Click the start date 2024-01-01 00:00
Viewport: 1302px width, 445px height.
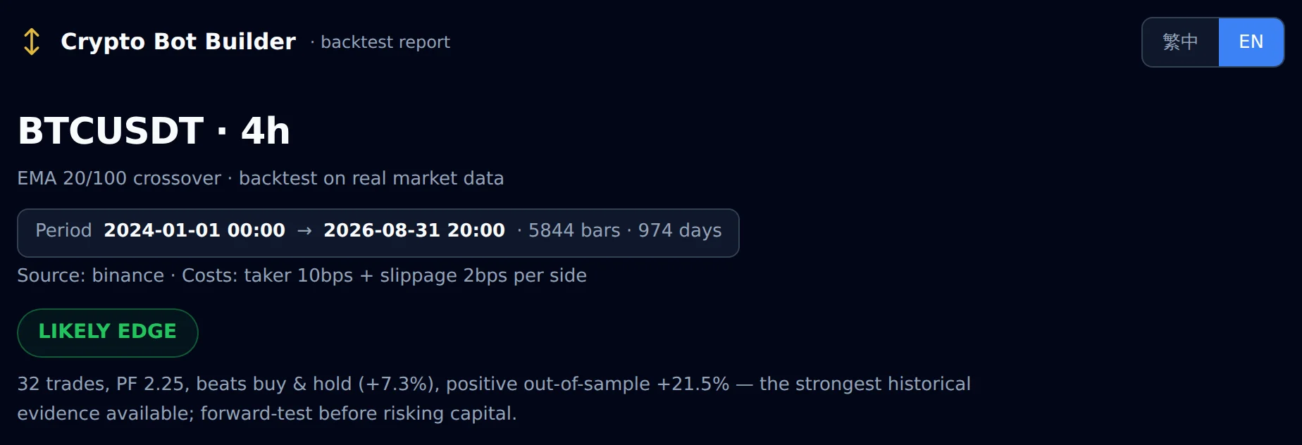[194, 230]
